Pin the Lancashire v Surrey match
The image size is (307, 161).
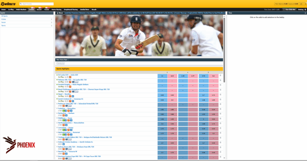click(220, 128)
